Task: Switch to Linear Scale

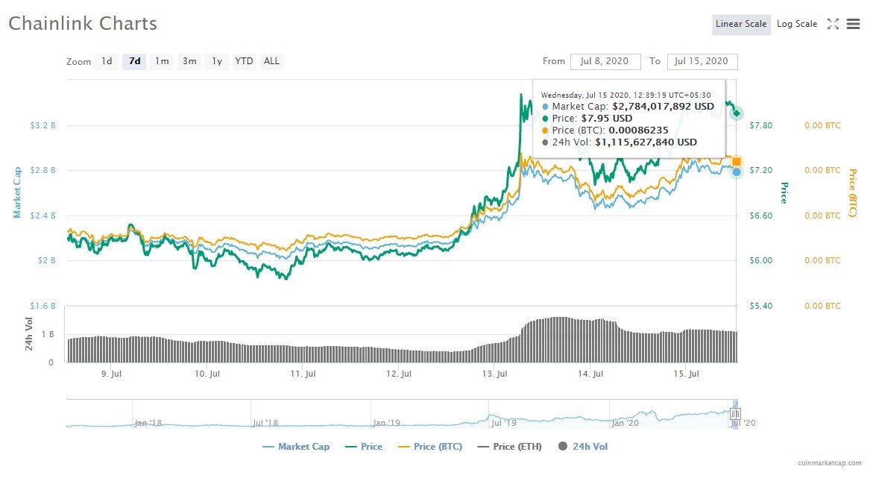Action: 741,24
